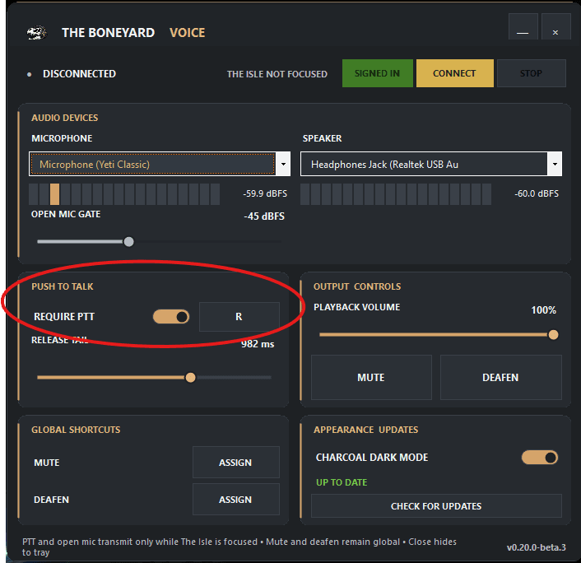Viewport: 581px width, 563px height.
Task: Click the 982 ms release value
Action: coord(258,344)
